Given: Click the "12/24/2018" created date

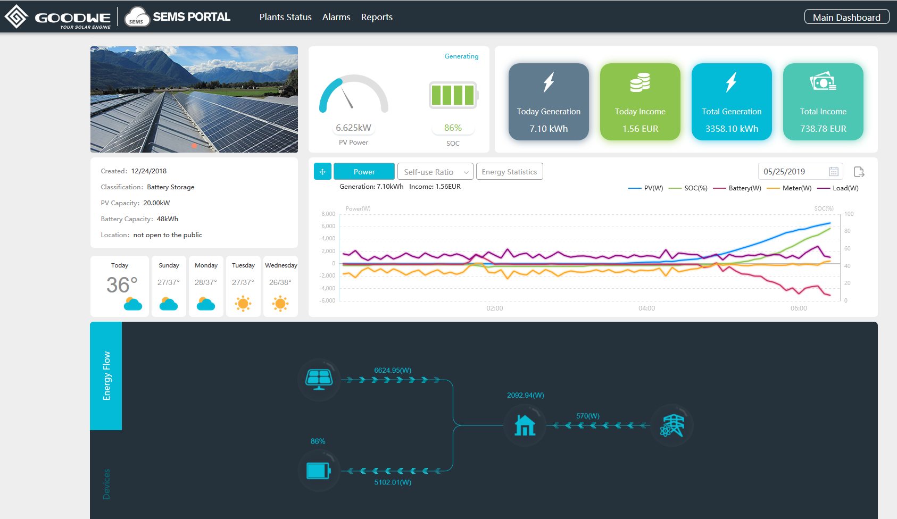Looking at the screenshot, I should (149, 171).
